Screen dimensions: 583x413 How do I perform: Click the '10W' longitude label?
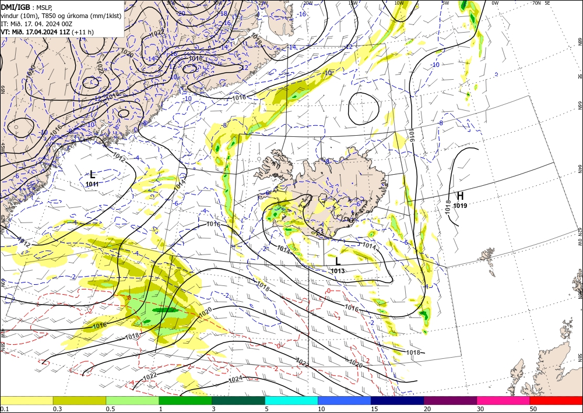click(399, 3)
